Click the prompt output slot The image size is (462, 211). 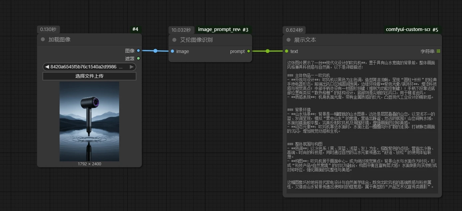pyautogui.click(x=248, y=51)
